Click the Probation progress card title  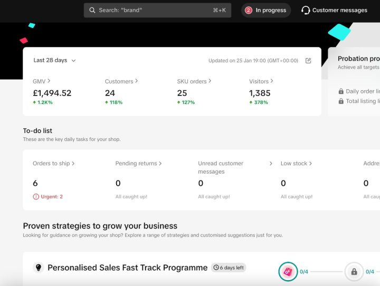pyautogui.click(x=359, y=59)
